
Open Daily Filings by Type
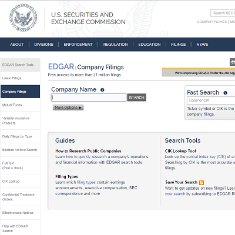tap(21, 136)
